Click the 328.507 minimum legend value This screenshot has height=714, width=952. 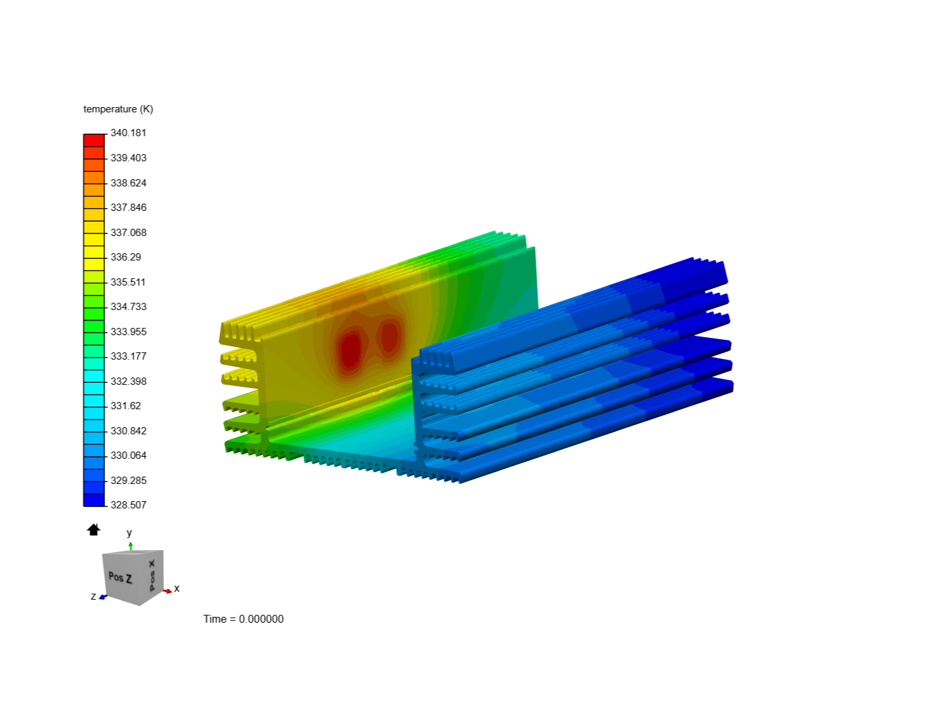click(x=128, y=505)
